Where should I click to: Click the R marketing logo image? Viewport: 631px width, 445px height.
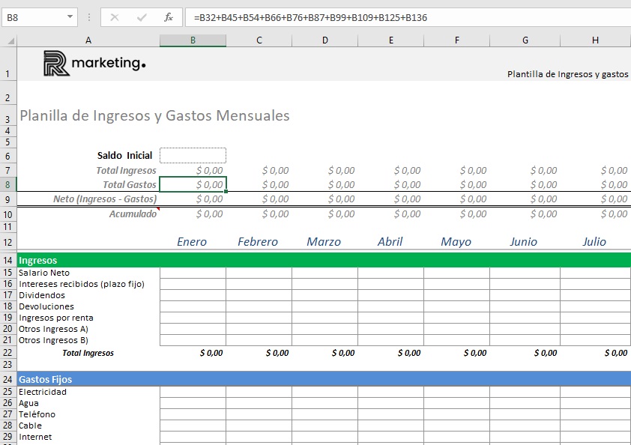[x=94, y=63]
